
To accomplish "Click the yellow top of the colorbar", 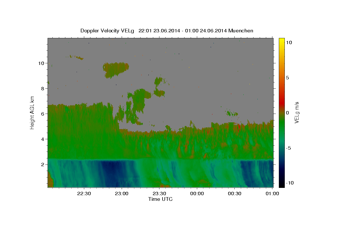I will 282,41.
